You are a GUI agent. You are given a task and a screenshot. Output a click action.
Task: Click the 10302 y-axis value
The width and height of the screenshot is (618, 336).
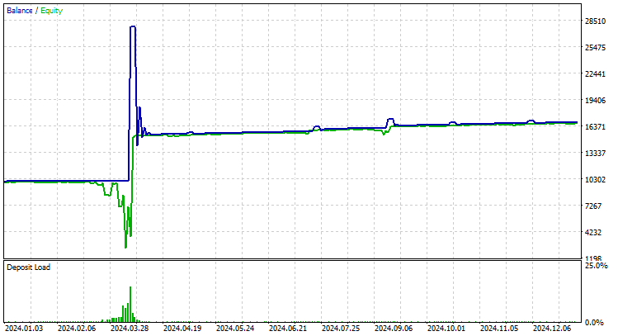tap(595, 179)
